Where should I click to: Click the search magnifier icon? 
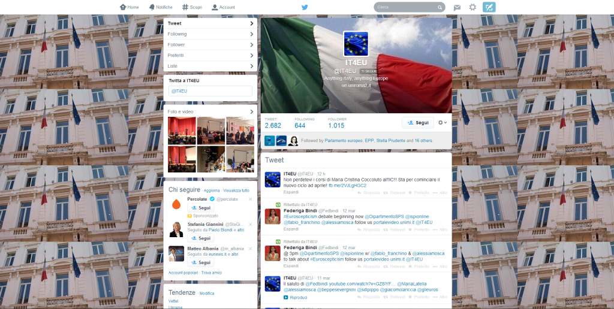pyautogui.click(x=440, y=7)
